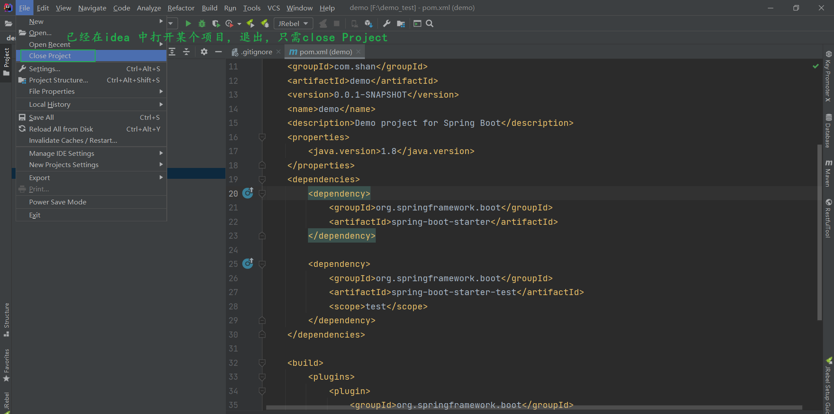834x414 pixels.
Task: Click Reload All from Disk
Action: tap(91, 129)
